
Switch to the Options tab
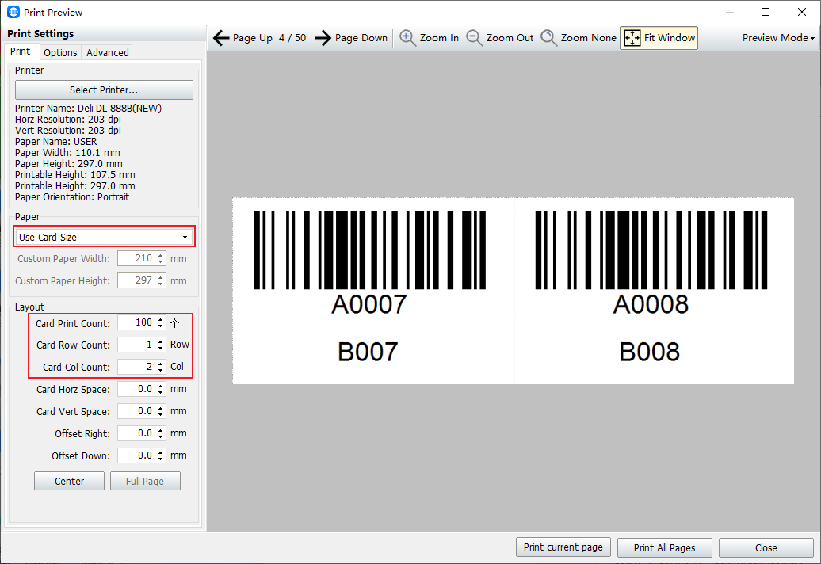coord(60,52)
